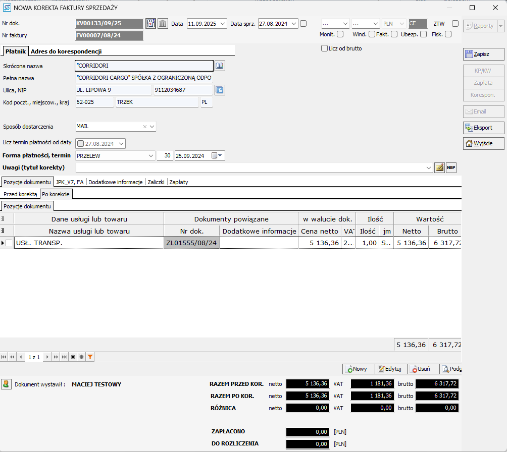Toggle the ZTW checkbox
The width and height of the screenshot is (507, 452).
click(455, 24)
